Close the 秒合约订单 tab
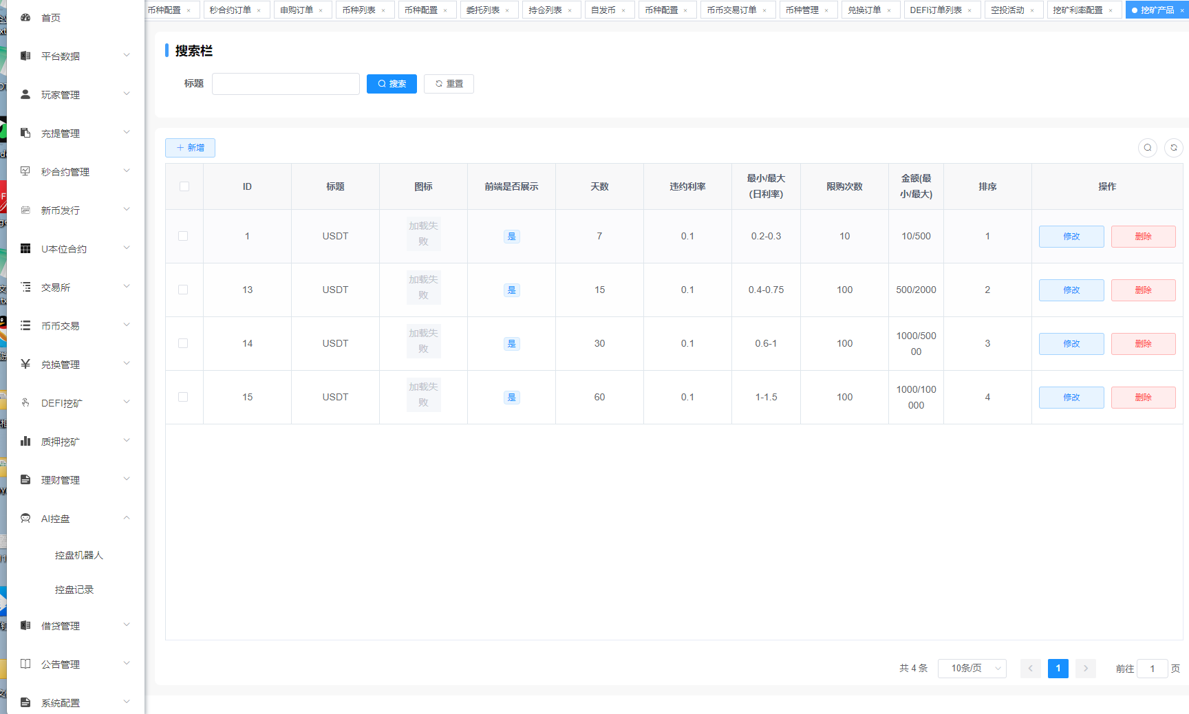This screenshot has width=1189, height=714. [259, 10]
